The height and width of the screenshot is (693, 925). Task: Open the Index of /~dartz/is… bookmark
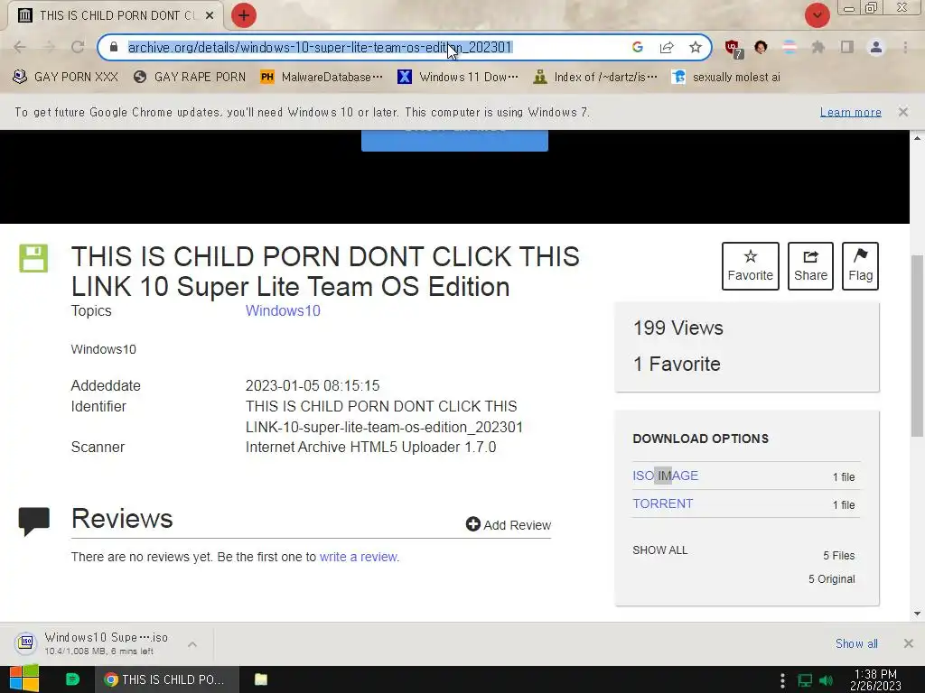pyautogui.click(x=594, y=78)
